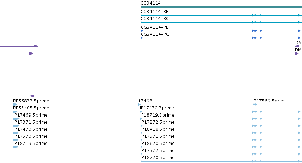The height and width of the screenshot is (163, 302).
Task: Click the IP17272.5prime alignment label
Action: pyautogui.click(x=158, y=122)
